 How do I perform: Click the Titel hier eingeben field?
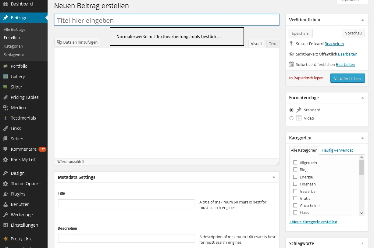(167, 20)
